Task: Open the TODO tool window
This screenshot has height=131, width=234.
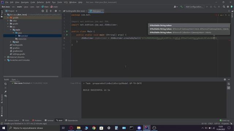Action: click(26, 120)
